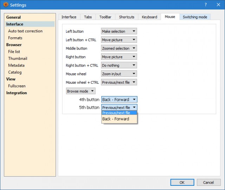This screenshot has width=225, height=190.
Task: Click the 'Middle button' label
Action: 77,49
